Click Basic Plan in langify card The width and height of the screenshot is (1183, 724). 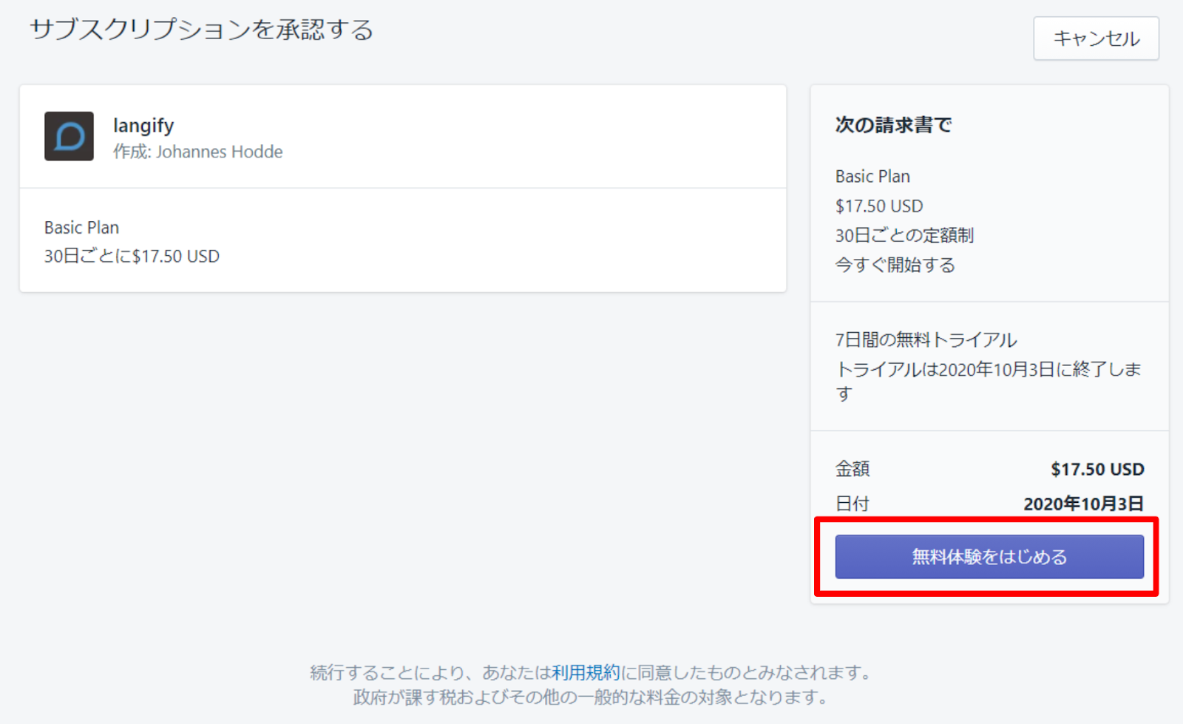pyautogui.click(x=81, y=227)
